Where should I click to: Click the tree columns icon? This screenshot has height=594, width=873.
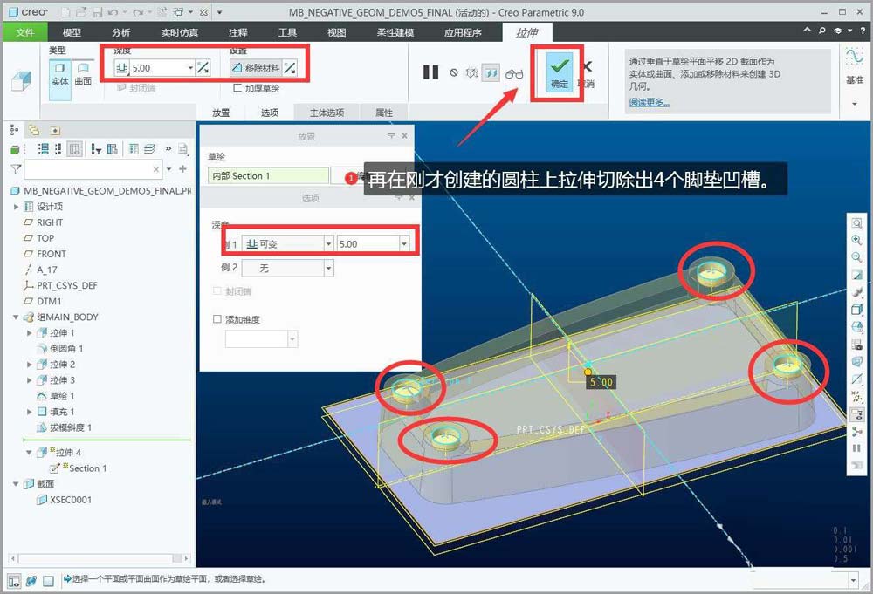click(113, 148)
